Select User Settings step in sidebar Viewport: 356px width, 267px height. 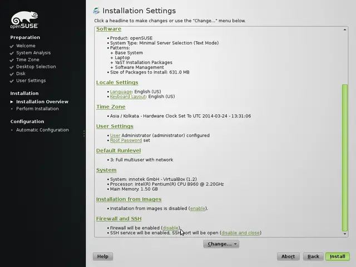31,80
